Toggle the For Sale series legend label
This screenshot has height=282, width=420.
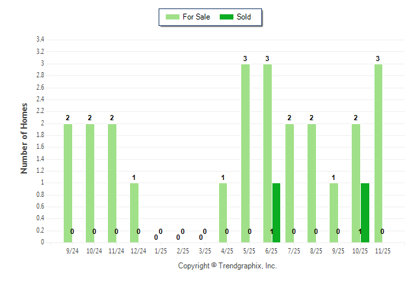(x=196, y=17)
